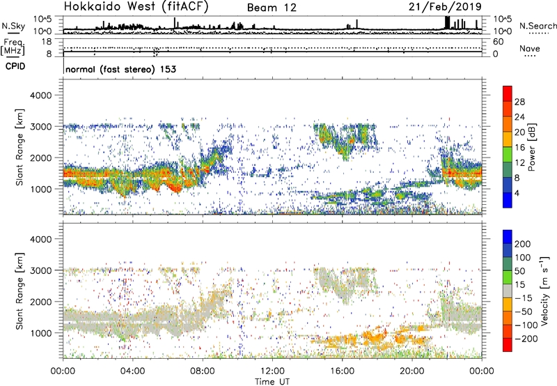Pick the light green 12–16 dB power swatch
Viewport: 557px width, 386px height.
pyautogui.click(x=508, y=155)
